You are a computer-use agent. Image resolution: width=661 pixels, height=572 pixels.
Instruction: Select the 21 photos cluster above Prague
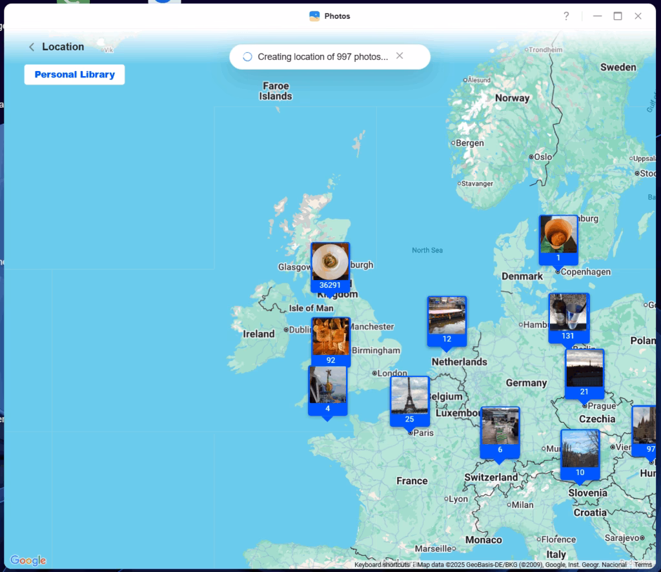(584, 372)
